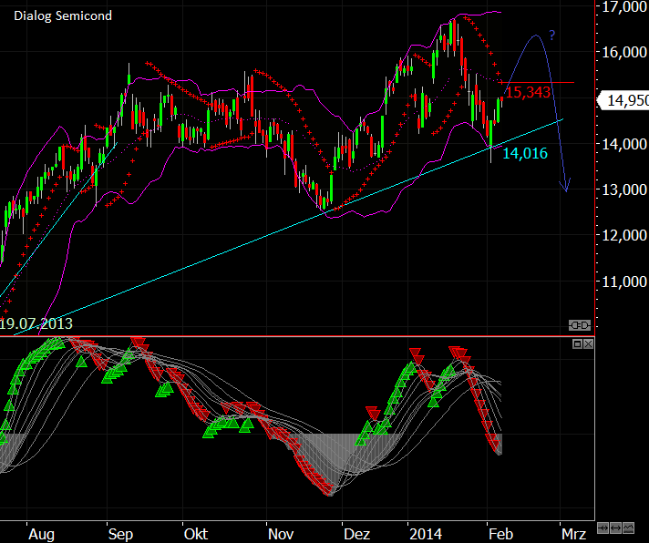
Task: Click the blue question mark annotation
Action: click(552, 36)
